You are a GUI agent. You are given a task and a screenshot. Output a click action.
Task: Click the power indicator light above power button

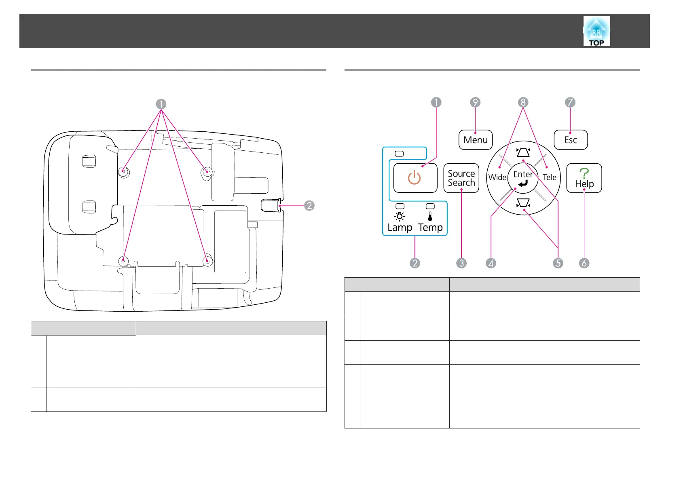(x=399, y=154)
